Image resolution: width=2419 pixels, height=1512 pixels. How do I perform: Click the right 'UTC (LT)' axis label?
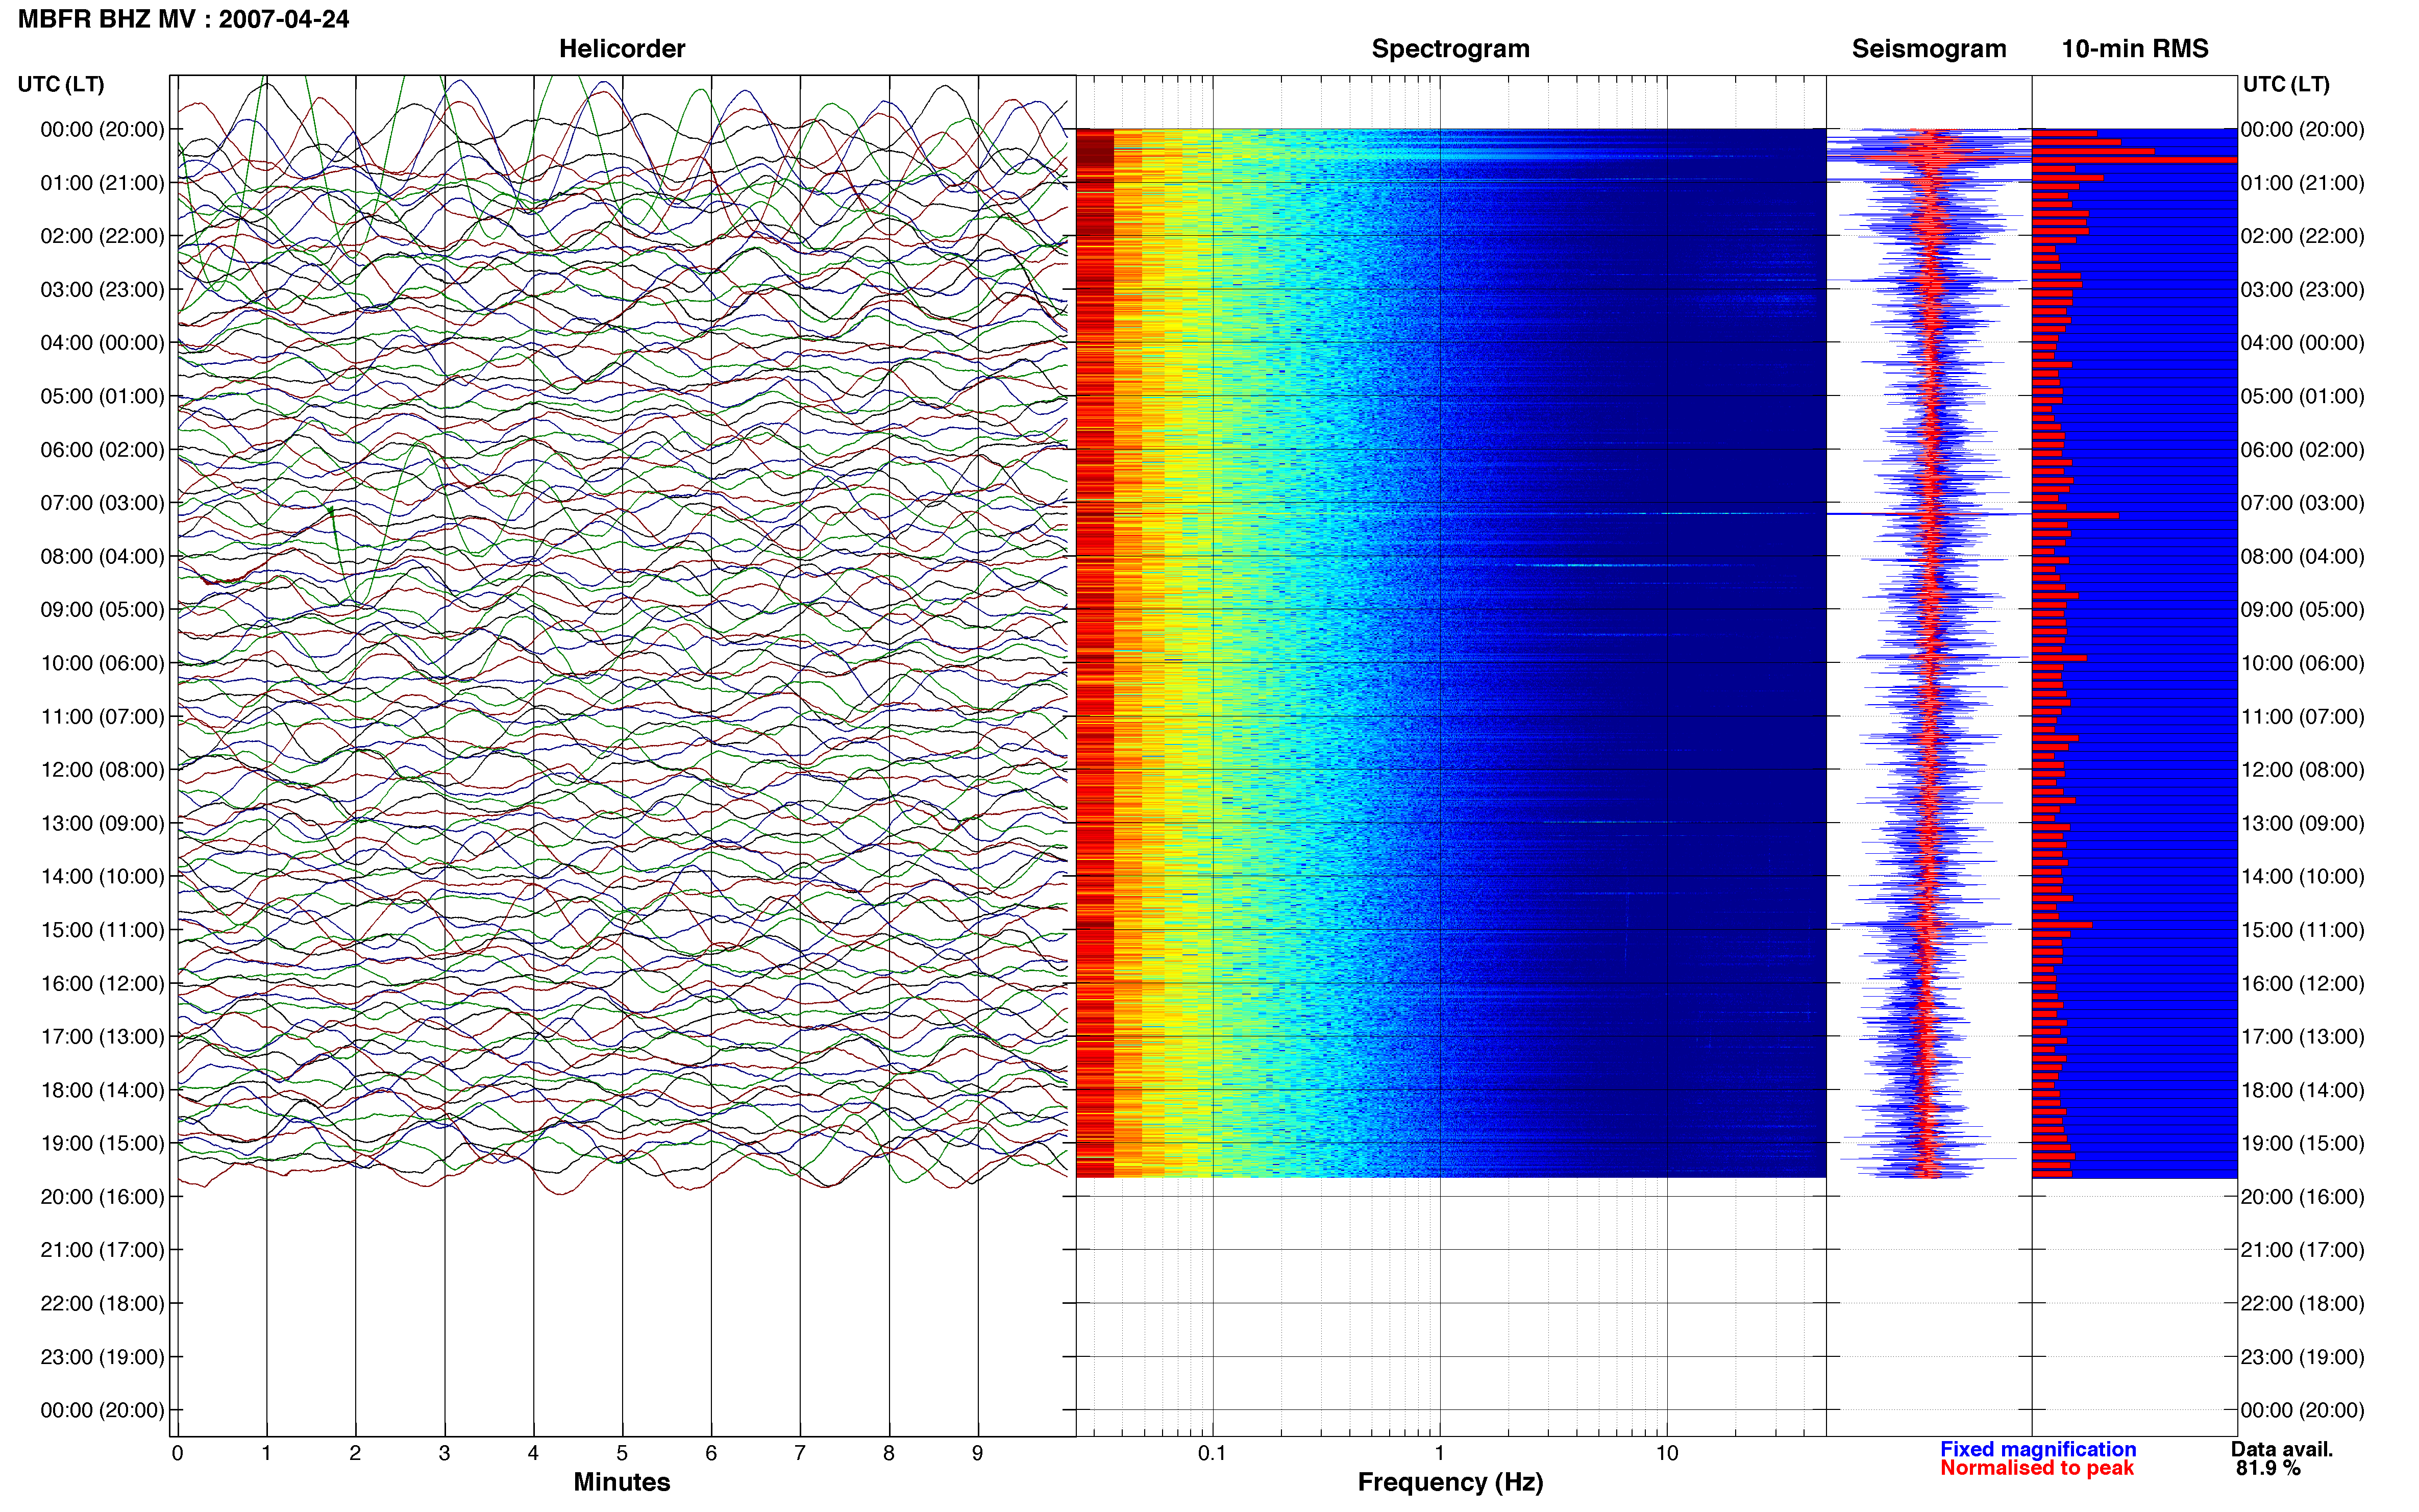point(2286,84)
